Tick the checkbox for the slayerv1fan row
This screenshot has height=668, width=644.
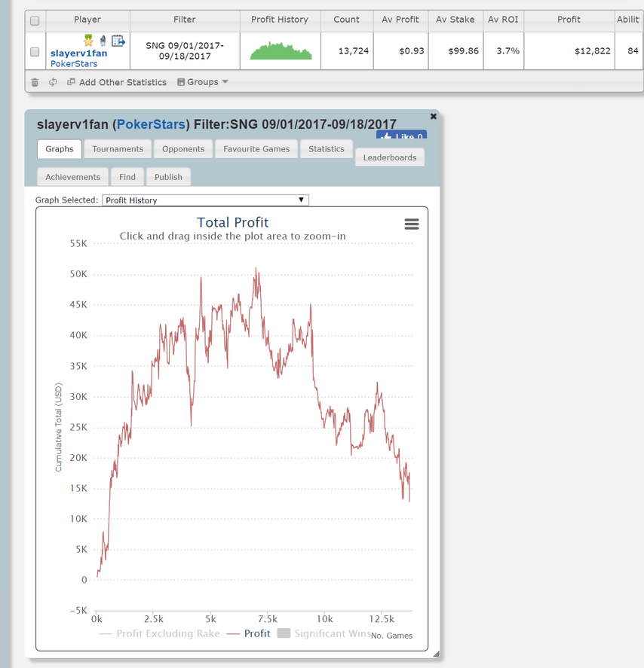pos(35,52)
